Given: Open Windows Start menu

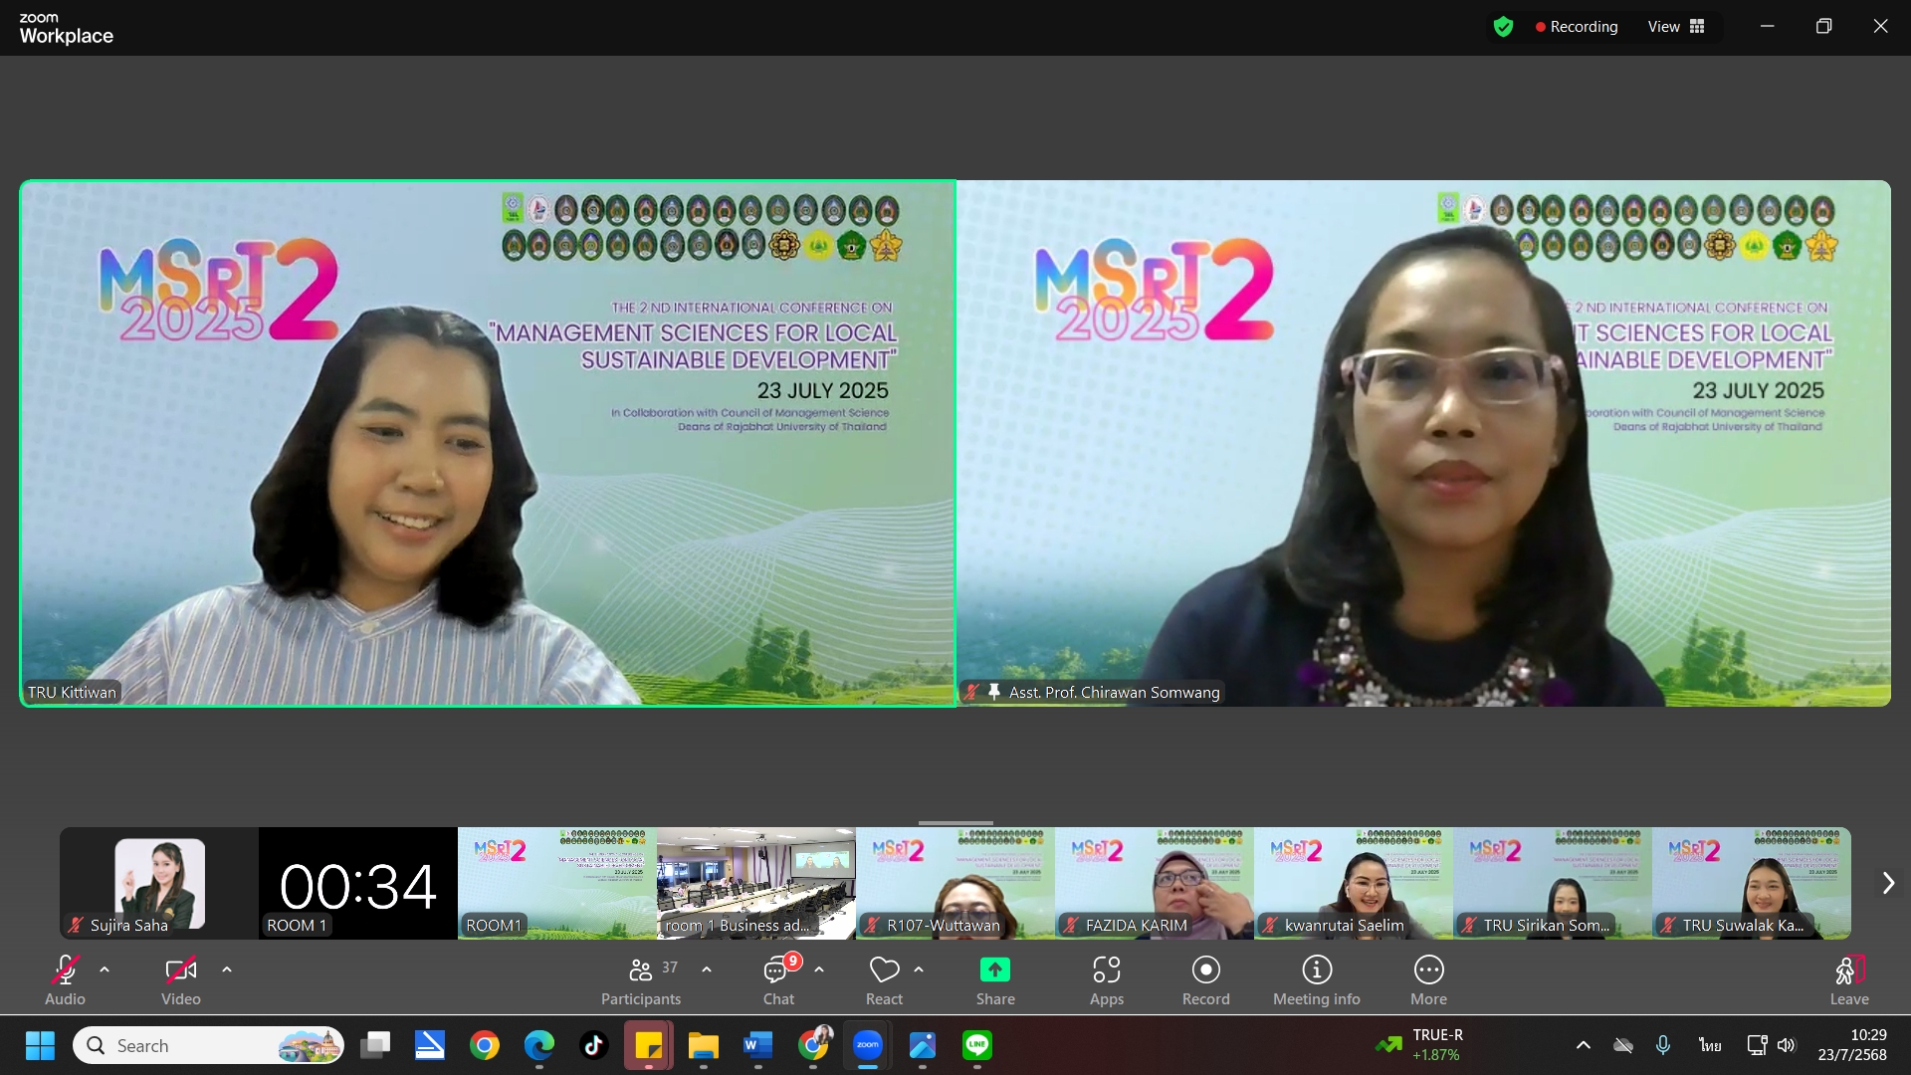Looking at the screenshot, I should tap(40, 1045).
